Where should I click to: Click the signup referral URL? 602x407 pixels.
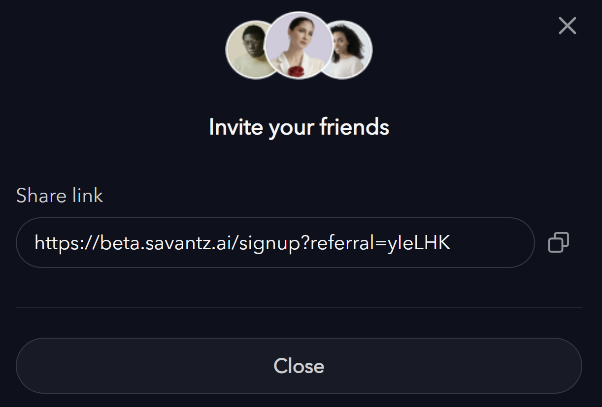pos(243,243)
